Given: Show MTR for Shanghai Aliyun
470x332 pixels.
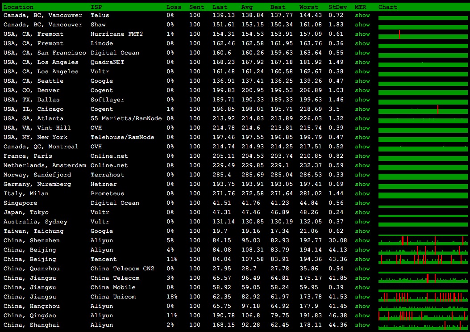Looking at the screenshot, I should pyautogui.click(x=362, y=325).
